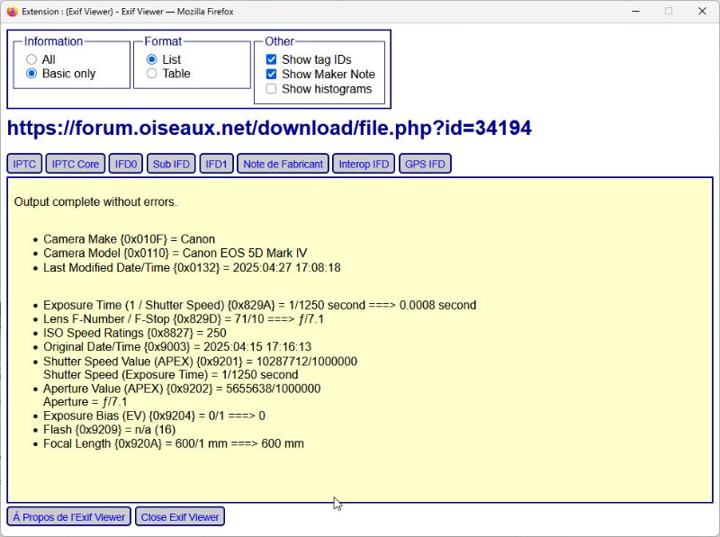Viewport: 720px width, 537px height.
Task: Select 'Basic only' information option
Action: (x=31, y=74)
